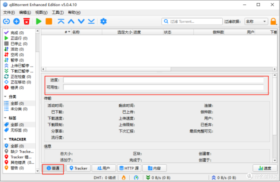This screenshot has width=280, height=182.
Task: Click the Filter Torrent search field
Action: point(192,21)
